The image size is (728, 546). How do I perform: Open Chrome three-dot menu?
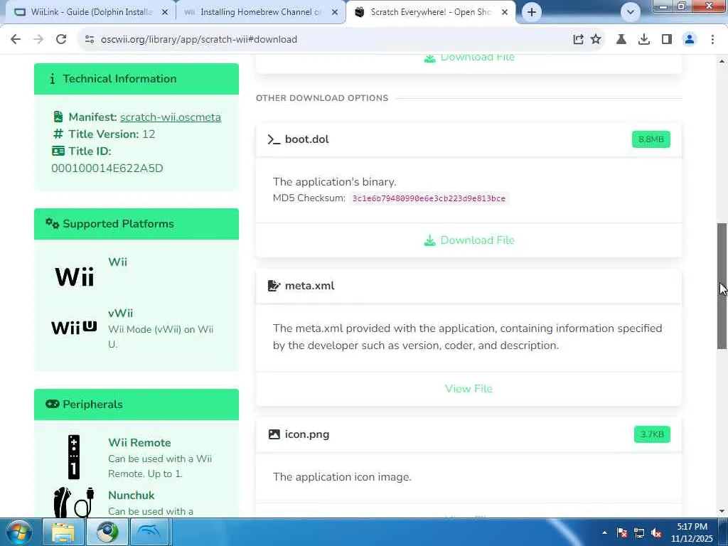pyautogui.click(x=712, y=40)
